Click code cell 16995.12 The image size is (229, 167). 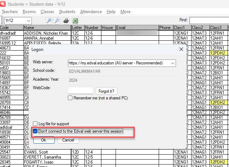click(x=12, y=43)
